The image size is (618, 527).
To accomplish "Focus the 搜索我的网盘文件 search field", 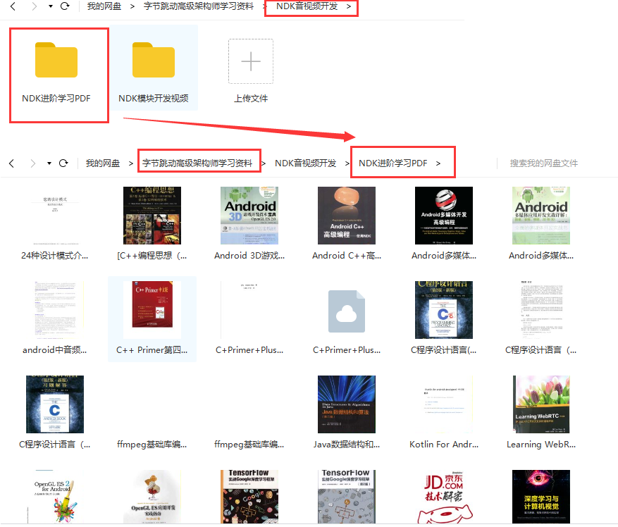I will click(544, 163).
